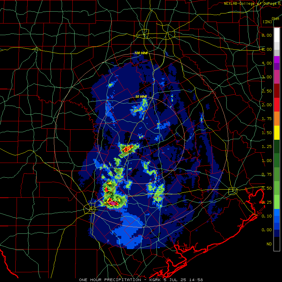Click the magenta swatch above the 4.00 label
The image size is (282, 282).
click(277, 60)
